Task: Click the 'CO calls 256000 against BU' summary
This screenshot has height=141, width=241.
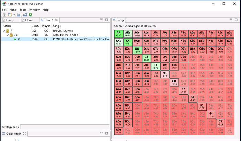Action: point(135,26)
